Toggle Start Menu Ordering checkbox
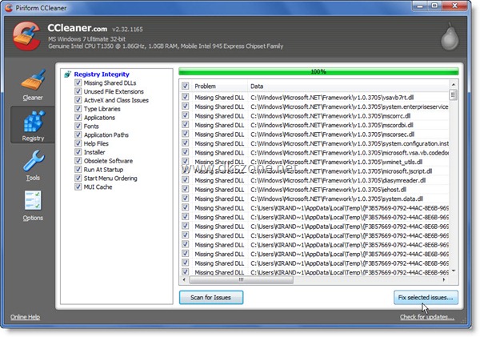The image size is (480, 337). pyautogui.click(x=78, y=178)
